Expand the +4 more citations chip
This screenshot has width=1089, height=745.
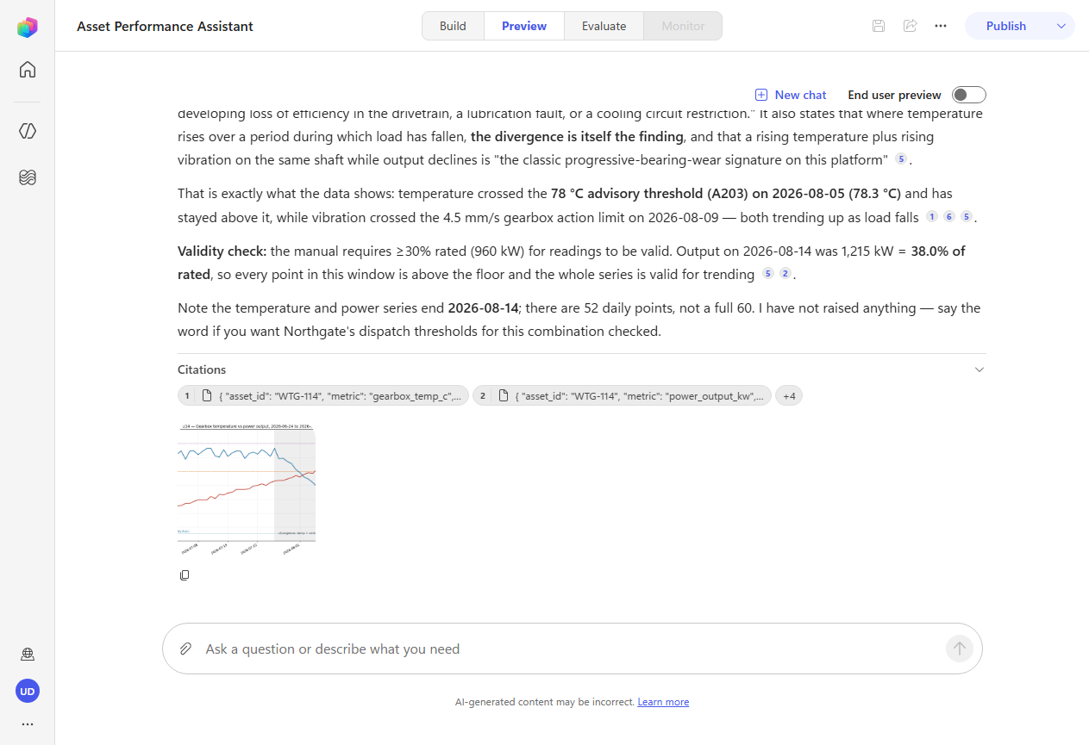pos(789,396)
